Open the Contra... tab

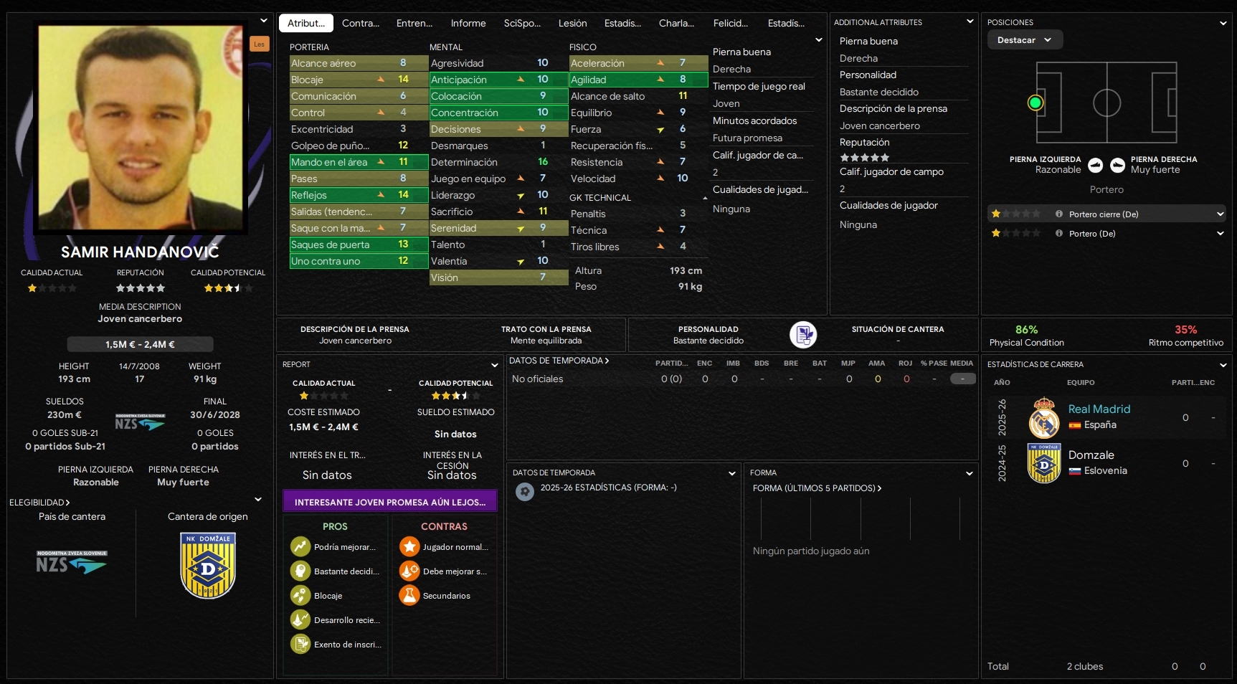pos(361,23)
